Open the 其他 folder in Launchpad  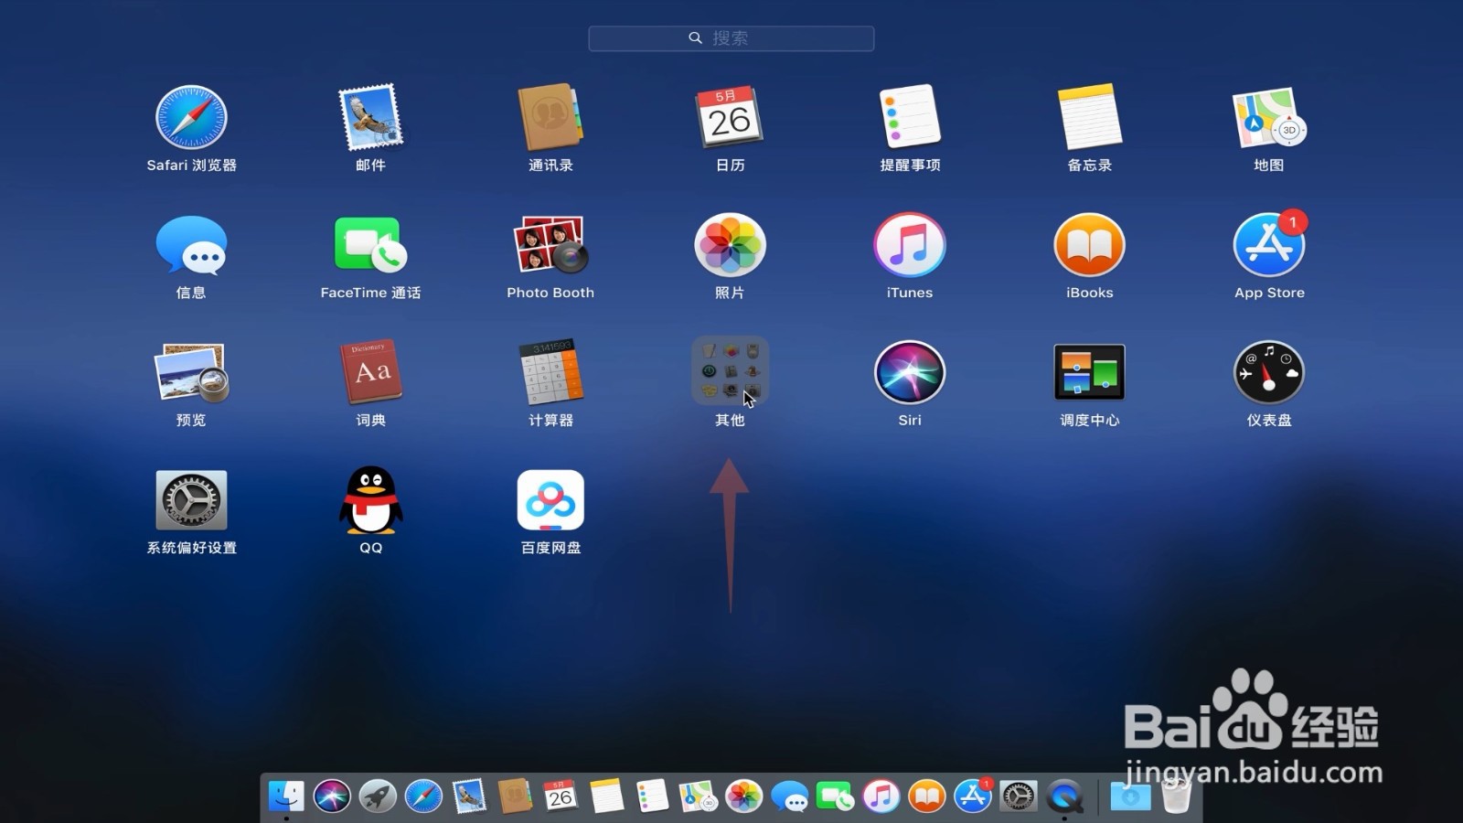pos(730,372)
